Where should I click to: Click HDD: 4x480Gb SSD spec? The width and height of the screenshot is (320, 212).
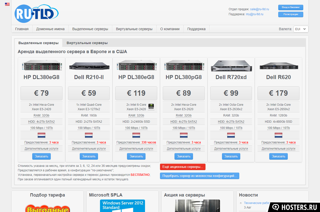pyautogui.click(x=278, y=122)
